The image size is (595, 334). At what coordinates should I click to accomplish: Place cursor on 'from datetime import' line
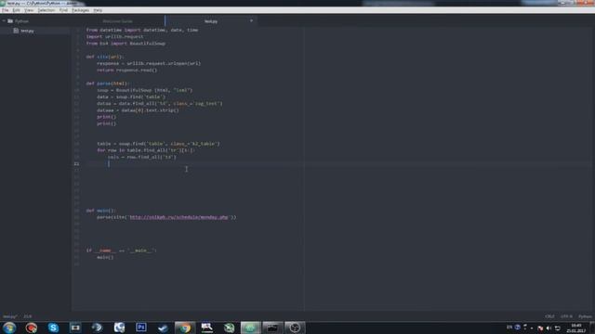(x=142, y=30)
